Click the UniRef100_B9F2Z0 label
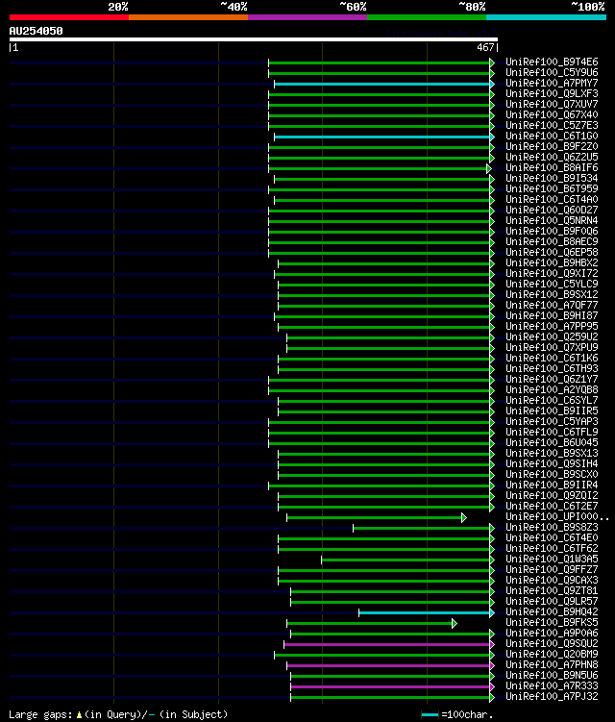The height and width of the screenshot is (722, 615). tap(552, 146)
